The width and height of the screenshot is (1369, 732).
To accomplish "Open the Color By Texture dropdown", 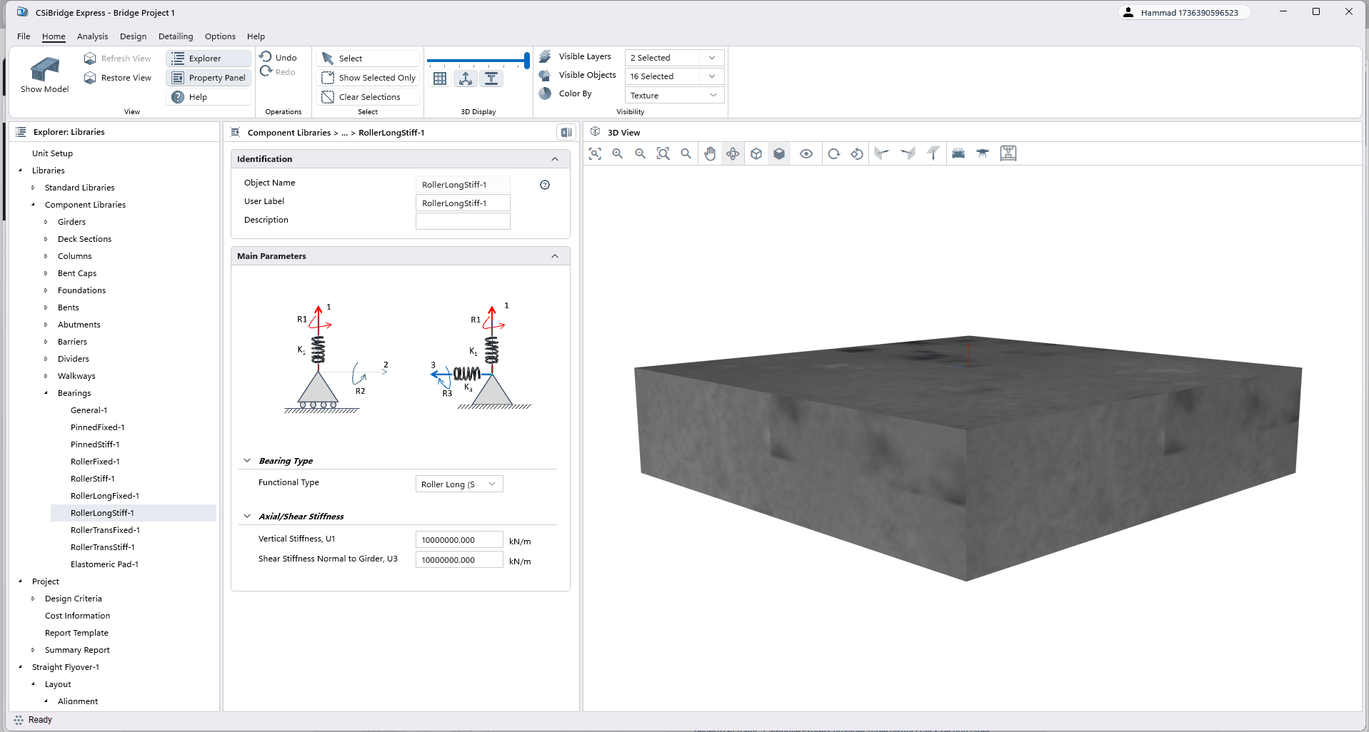I will [673, 95].
